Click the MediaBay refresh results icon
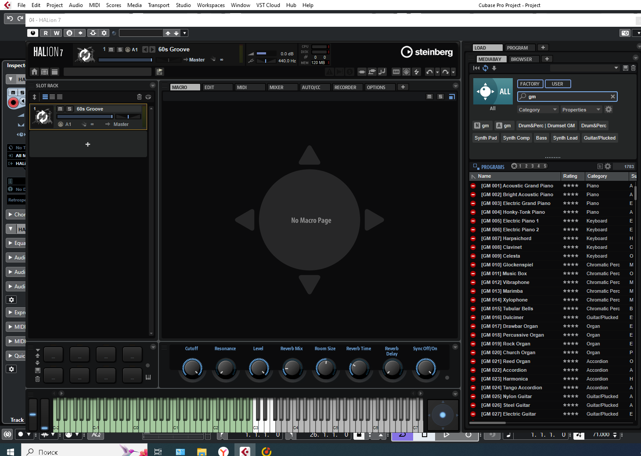This screenshot has height=456, width=641. 485,68
